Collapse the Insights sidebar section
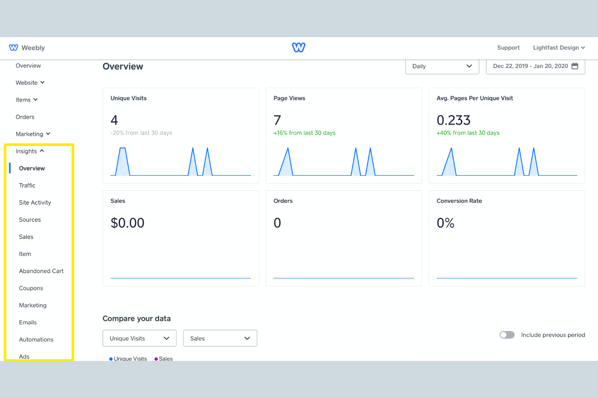The image size is (598, 398). pyautogui.click(x=30, y=151)
